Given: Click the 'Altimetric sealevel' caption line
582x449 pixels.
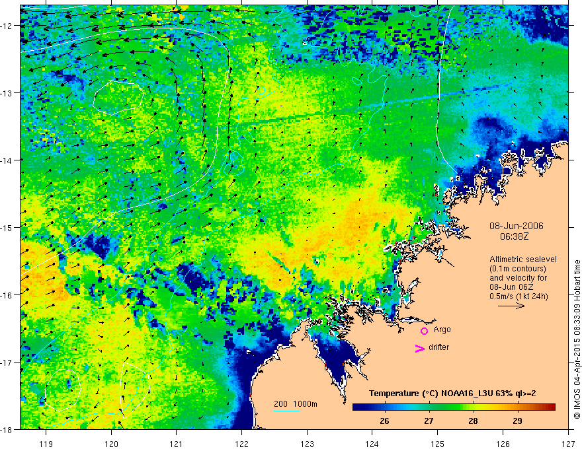Looking at the screenshot, I should (x=523, y=259).
